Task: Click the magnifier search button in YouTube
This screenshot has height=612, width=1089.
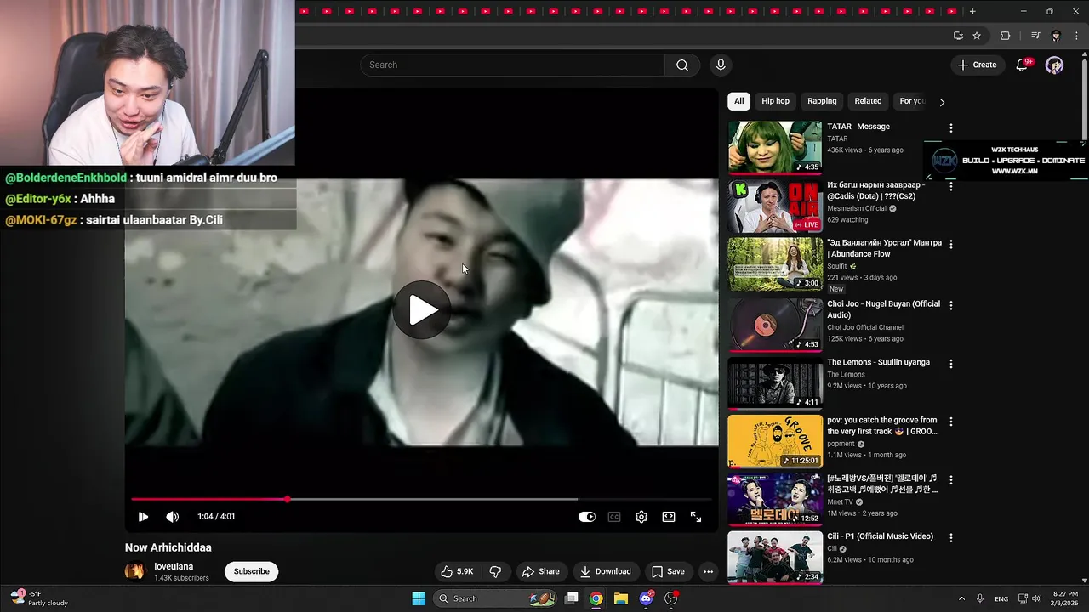Action: click(x=682, y=65)
